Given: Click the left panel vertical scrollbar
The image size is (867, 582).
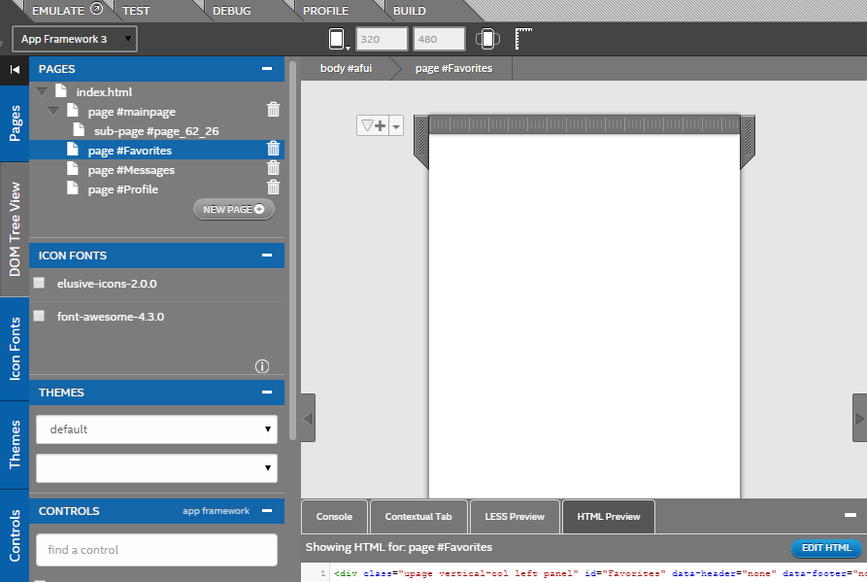Looking at the screenshot, I should tap(292, 250).
